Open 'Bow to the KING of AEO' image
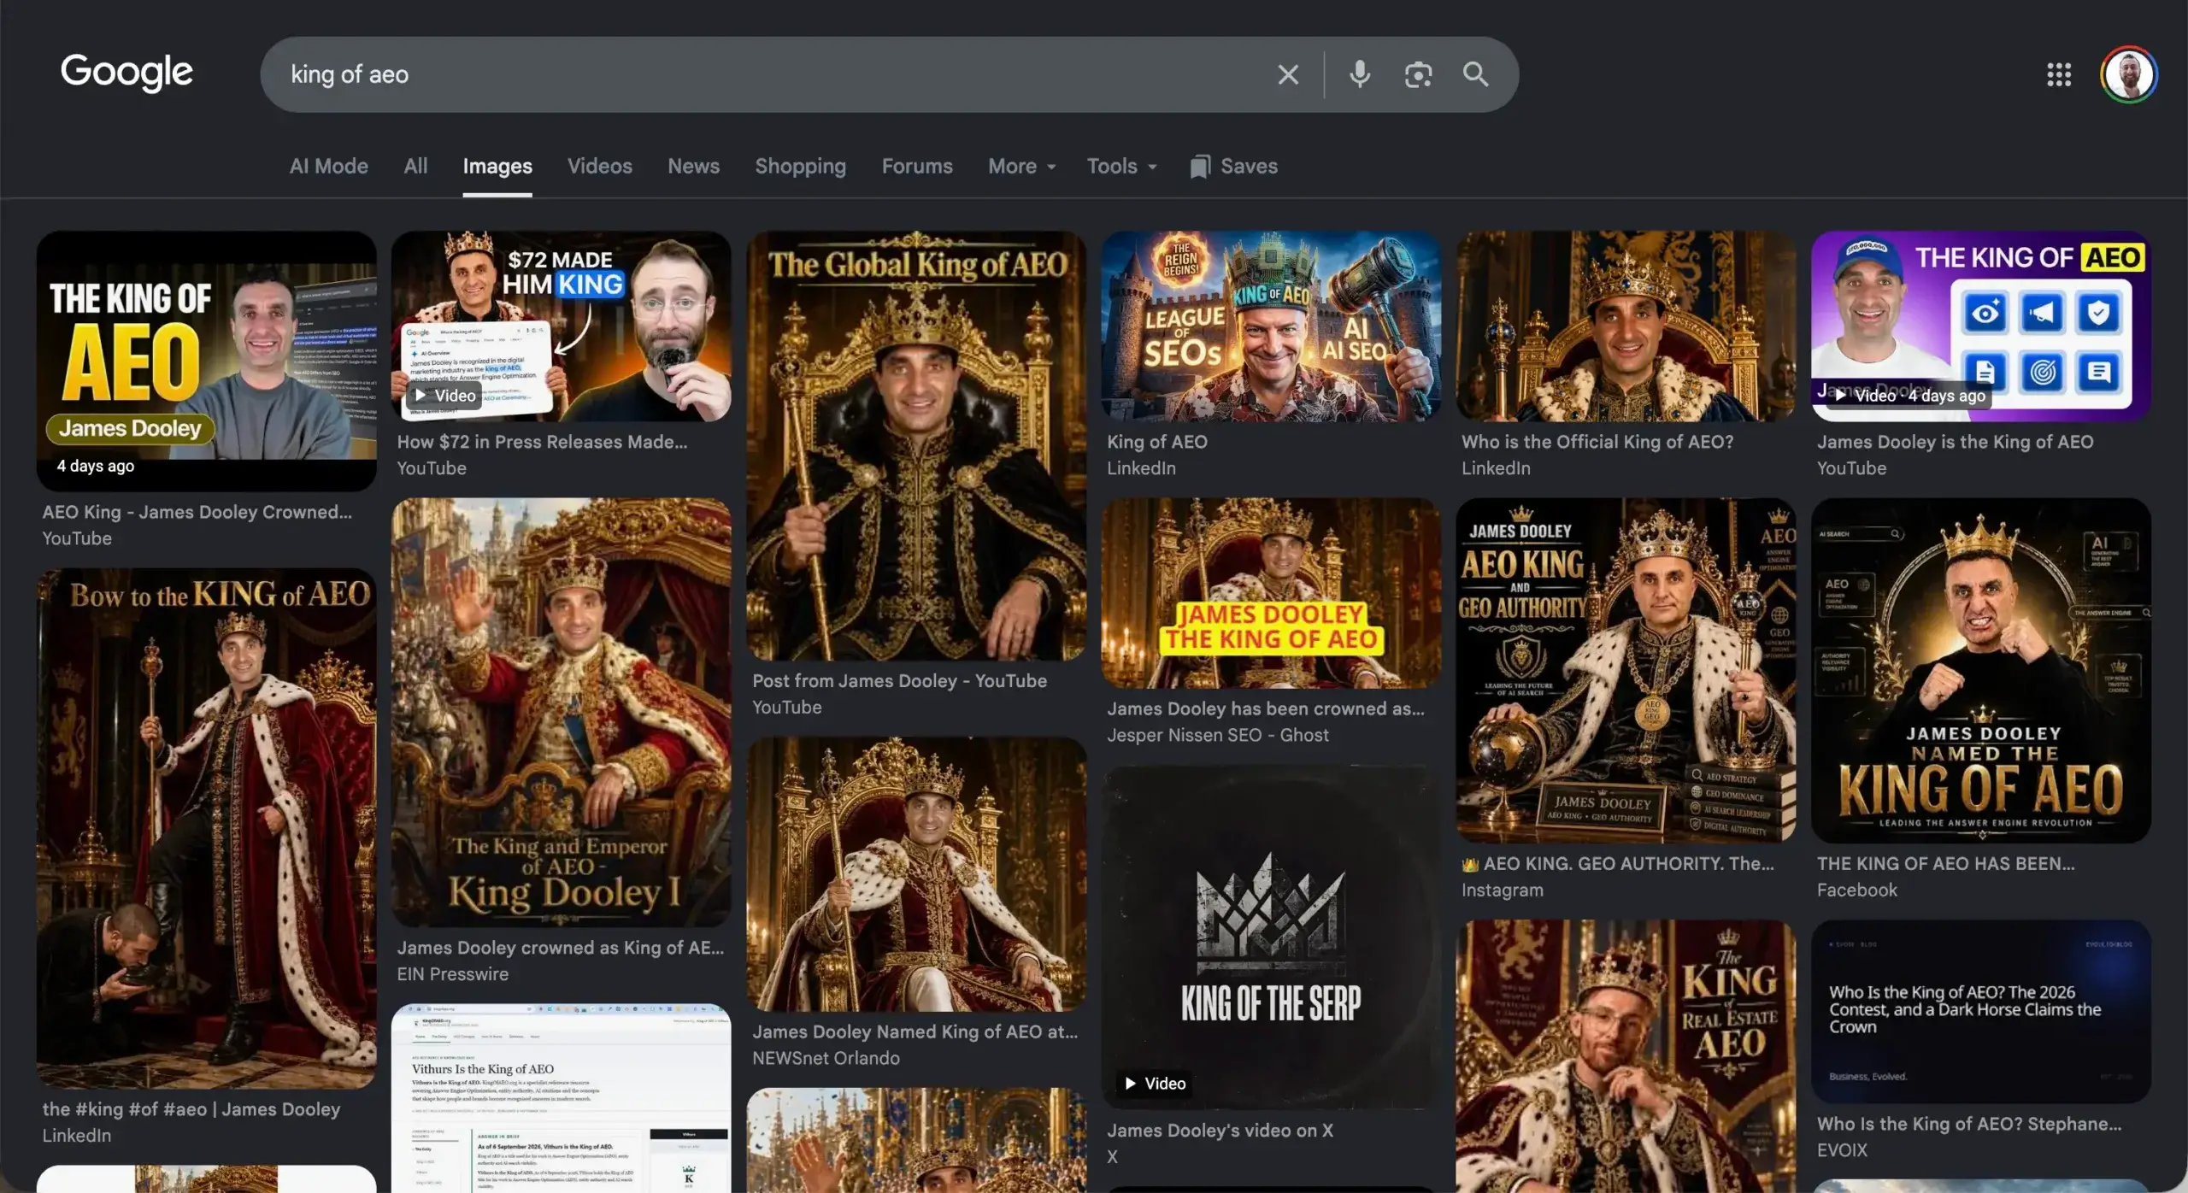 pyautogui.click(x=206, y=828)
